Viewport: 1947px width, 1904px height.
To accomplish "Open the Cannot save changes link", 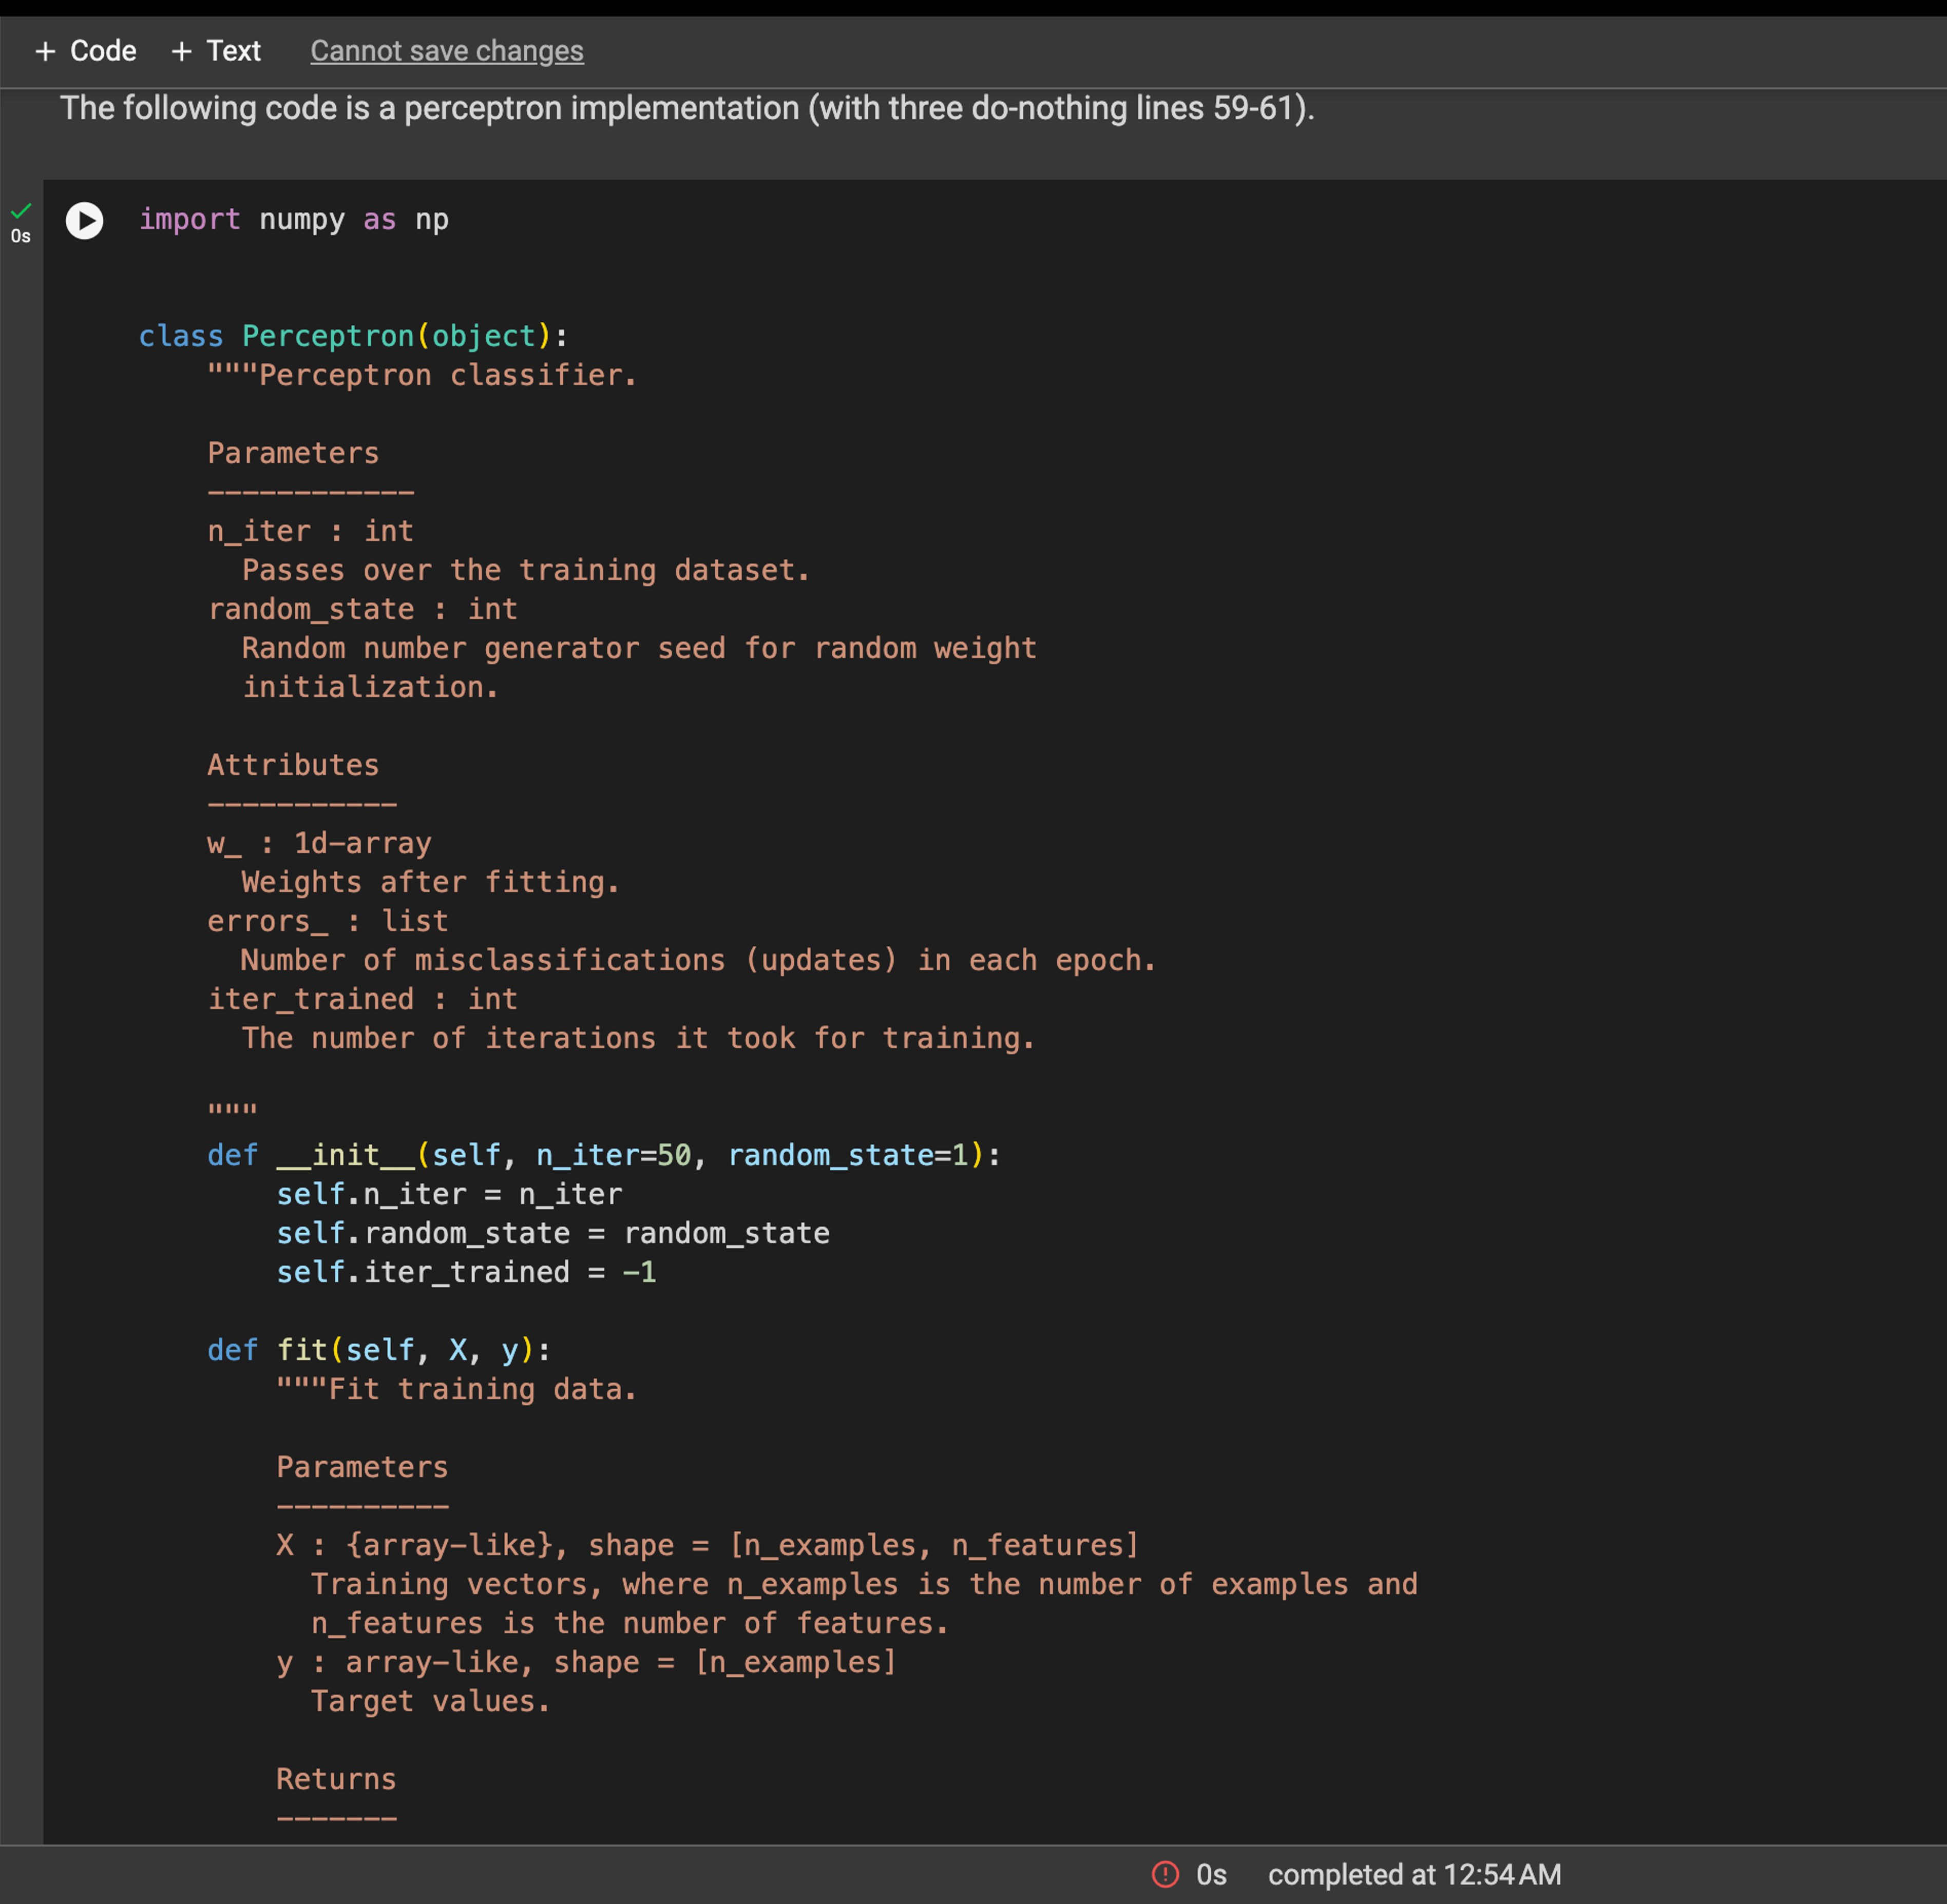I will click(x=447, y=51).
